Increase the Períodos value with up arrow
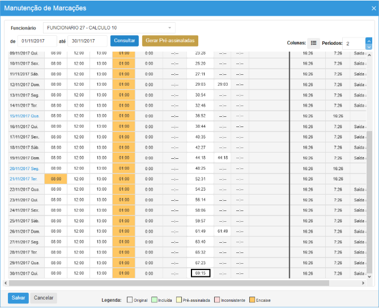This screenshot has height=308, width=379. (369, 40)
